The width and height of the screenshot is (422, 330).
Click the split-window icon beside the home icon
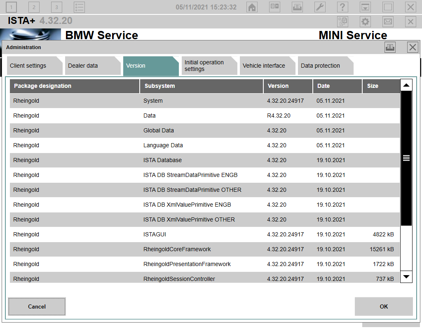[x=274, y=7]
